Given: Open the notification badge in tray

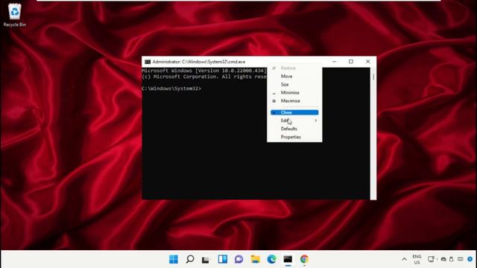Looking at the screenshot, I should [x=470, y=259].
